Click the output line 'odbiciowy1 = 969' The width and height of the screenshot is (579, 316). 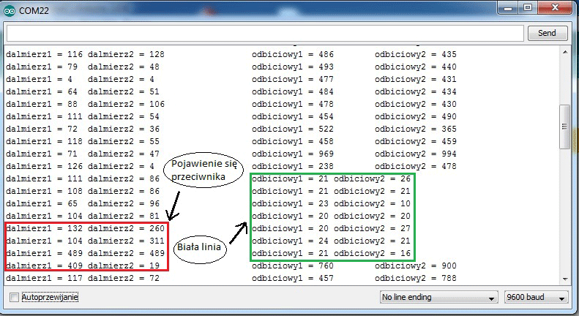point(294,154)
